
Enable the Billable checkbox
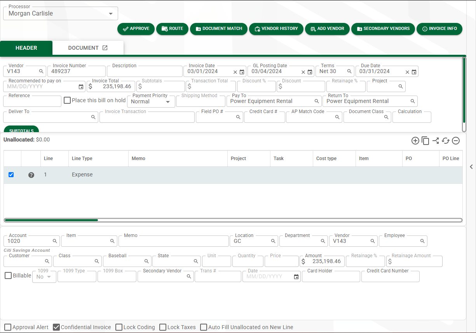pyautogui.click(x=8, y=275)
